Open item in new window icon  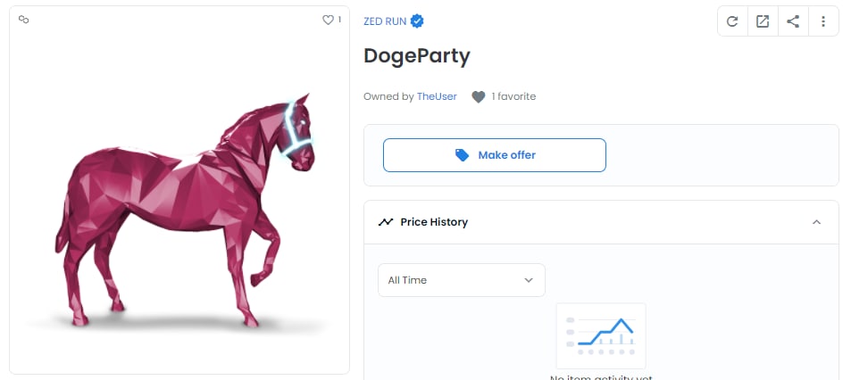pyautogui.click(x=763, y=21)
